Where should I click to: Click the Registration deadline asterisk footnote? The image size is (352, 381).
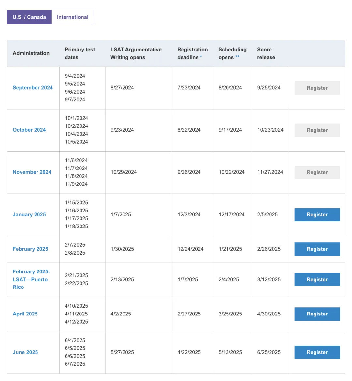201,57
